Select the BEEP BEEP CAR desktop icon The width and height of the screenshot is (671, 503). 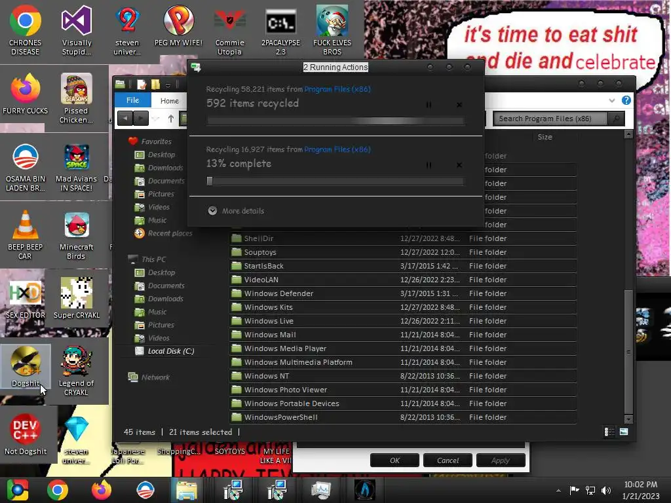click(x=25, y=235)
